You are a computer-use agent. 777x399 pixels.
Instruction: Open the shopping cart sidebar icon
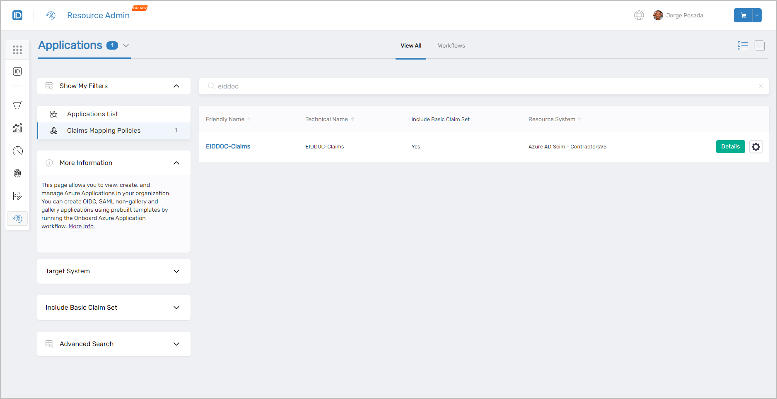tap(17, 105)
